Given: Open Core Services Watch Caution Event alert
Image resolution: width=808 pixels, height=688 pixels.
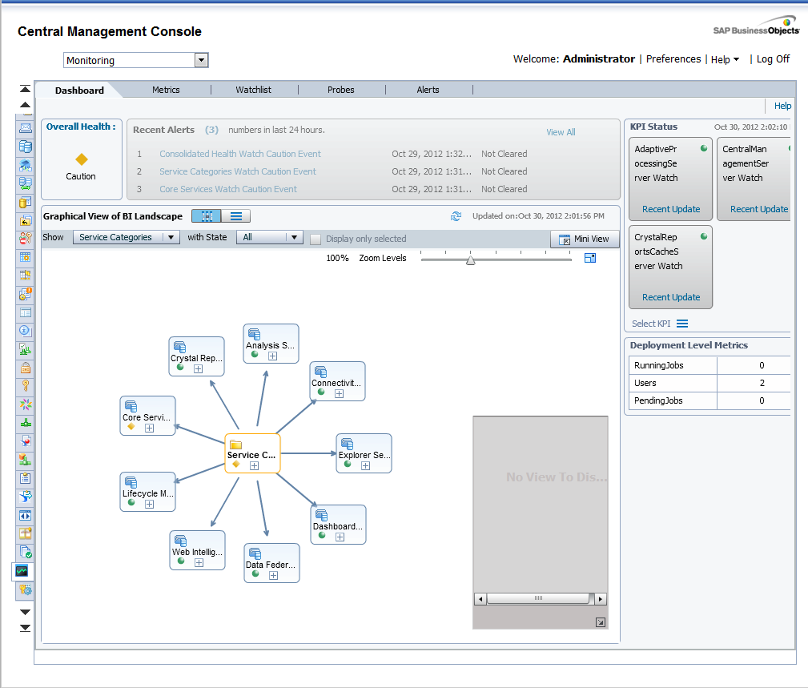Looking at the screenshot, I should tap(227, 189).
